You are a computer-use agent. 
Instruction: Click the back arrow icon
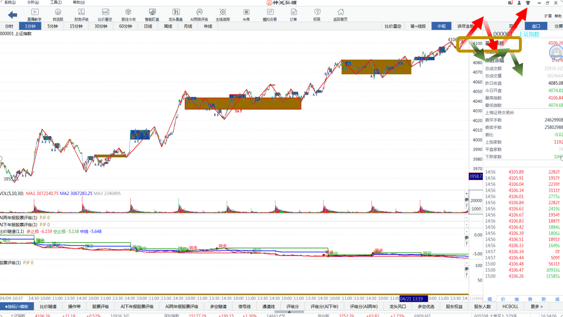pos(12,15)
